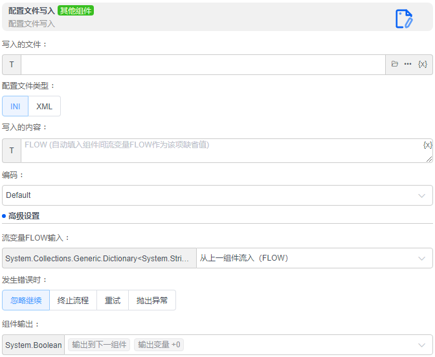Choose 重试 option on error

[113, 300]
